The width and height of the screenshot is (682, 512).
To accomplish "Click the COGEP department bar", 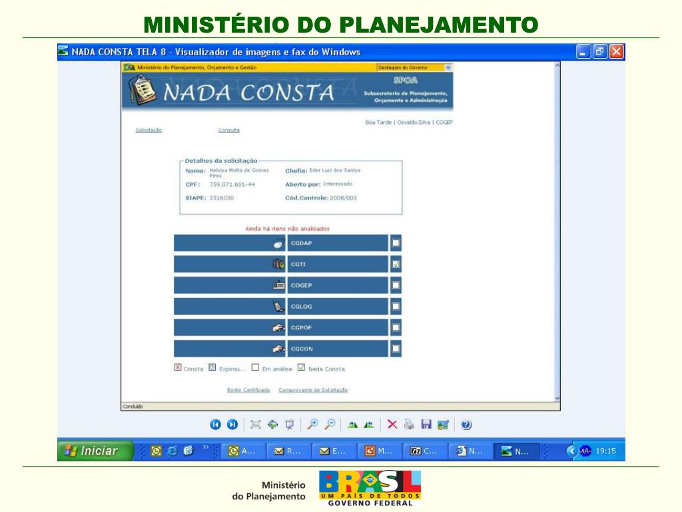I will coord(338,285).
